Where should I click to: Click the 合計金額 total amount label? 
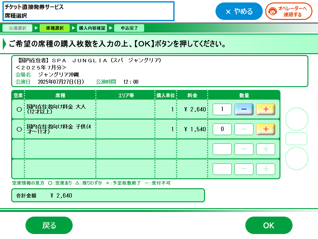[x=26, y=195]
